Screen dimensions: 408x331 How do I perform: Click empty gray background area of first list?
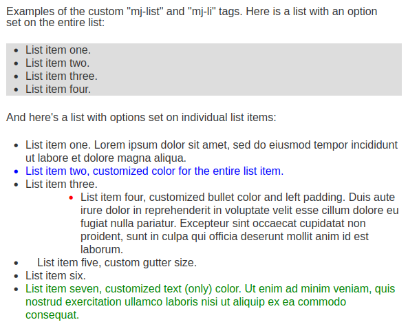tap(247, 70)
